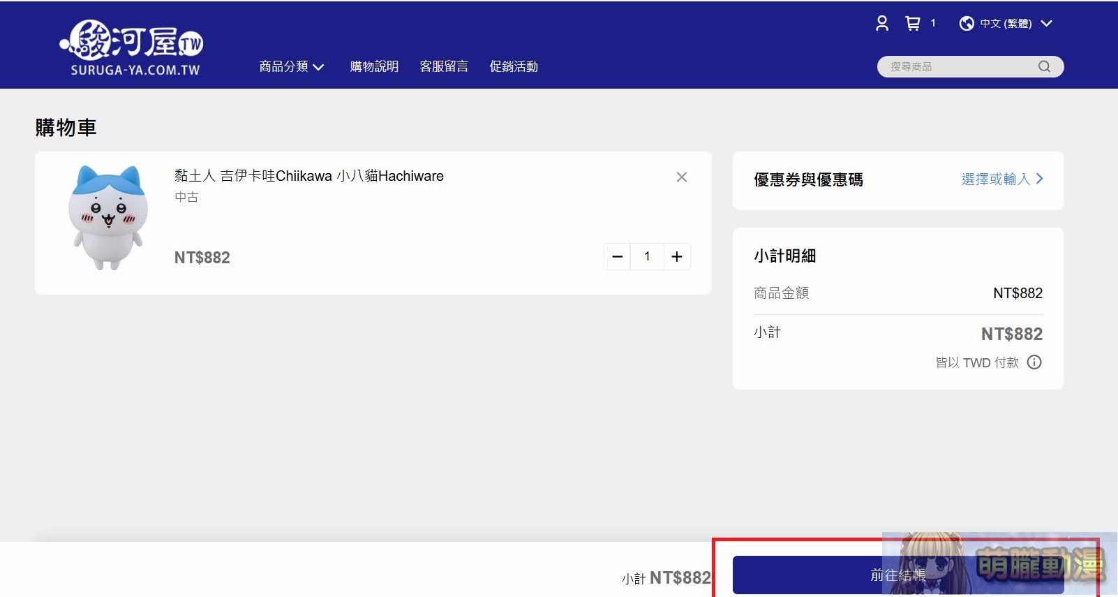Click the item price NT$882 under product name
Screen dimensions: 1118x597
click(x=202, y=258)
